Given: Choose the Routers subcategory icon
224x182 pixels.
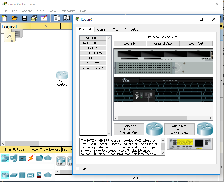Looking at the screenshot, I should coord(5,175).
